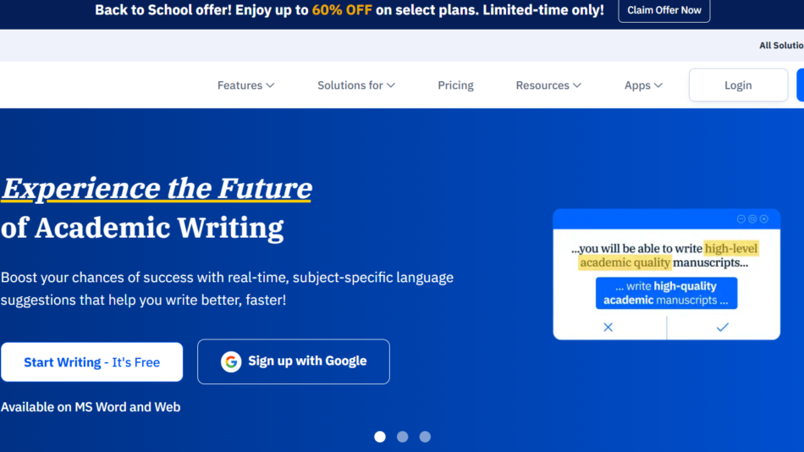
Task: Click the demo card close icon
Action: tap(763, 219)
